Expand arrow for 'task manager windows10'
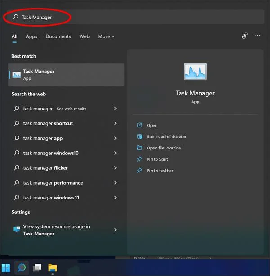Image resolution: width=270 pixels, height=276 pixels. [115, 153]
